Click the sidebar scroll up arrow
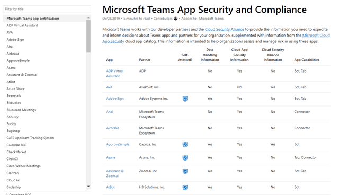 tap(88, 17)
